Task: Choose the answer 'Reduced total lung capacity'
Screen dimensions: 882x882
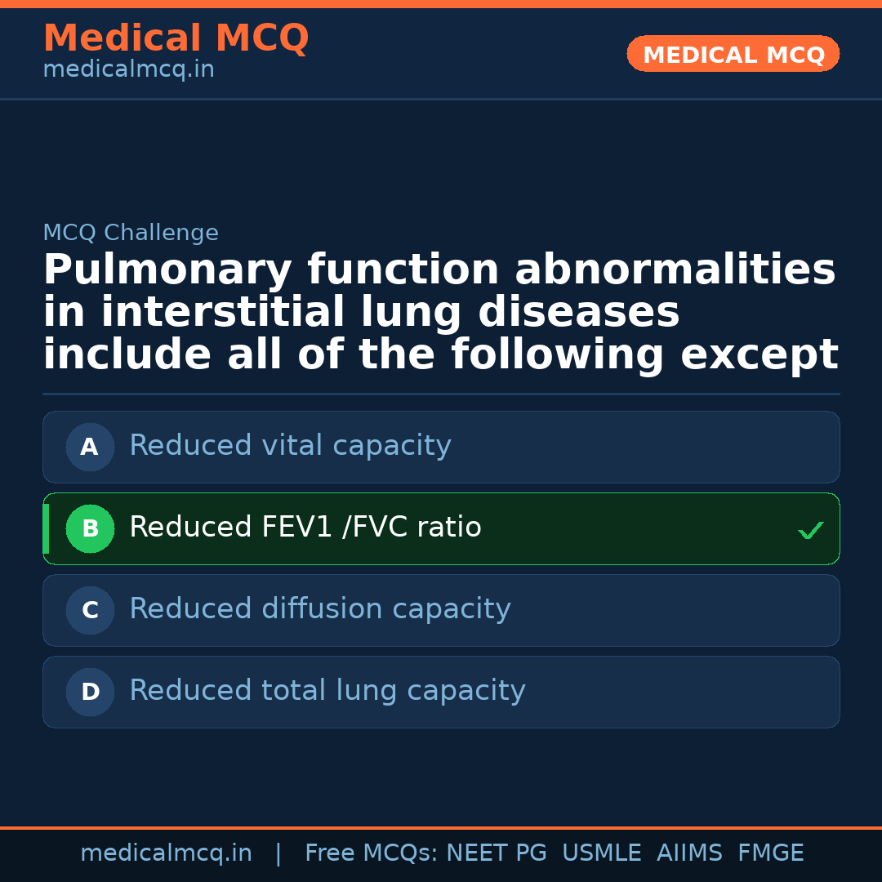Action: pyautogui.click(x=327, y=691)
